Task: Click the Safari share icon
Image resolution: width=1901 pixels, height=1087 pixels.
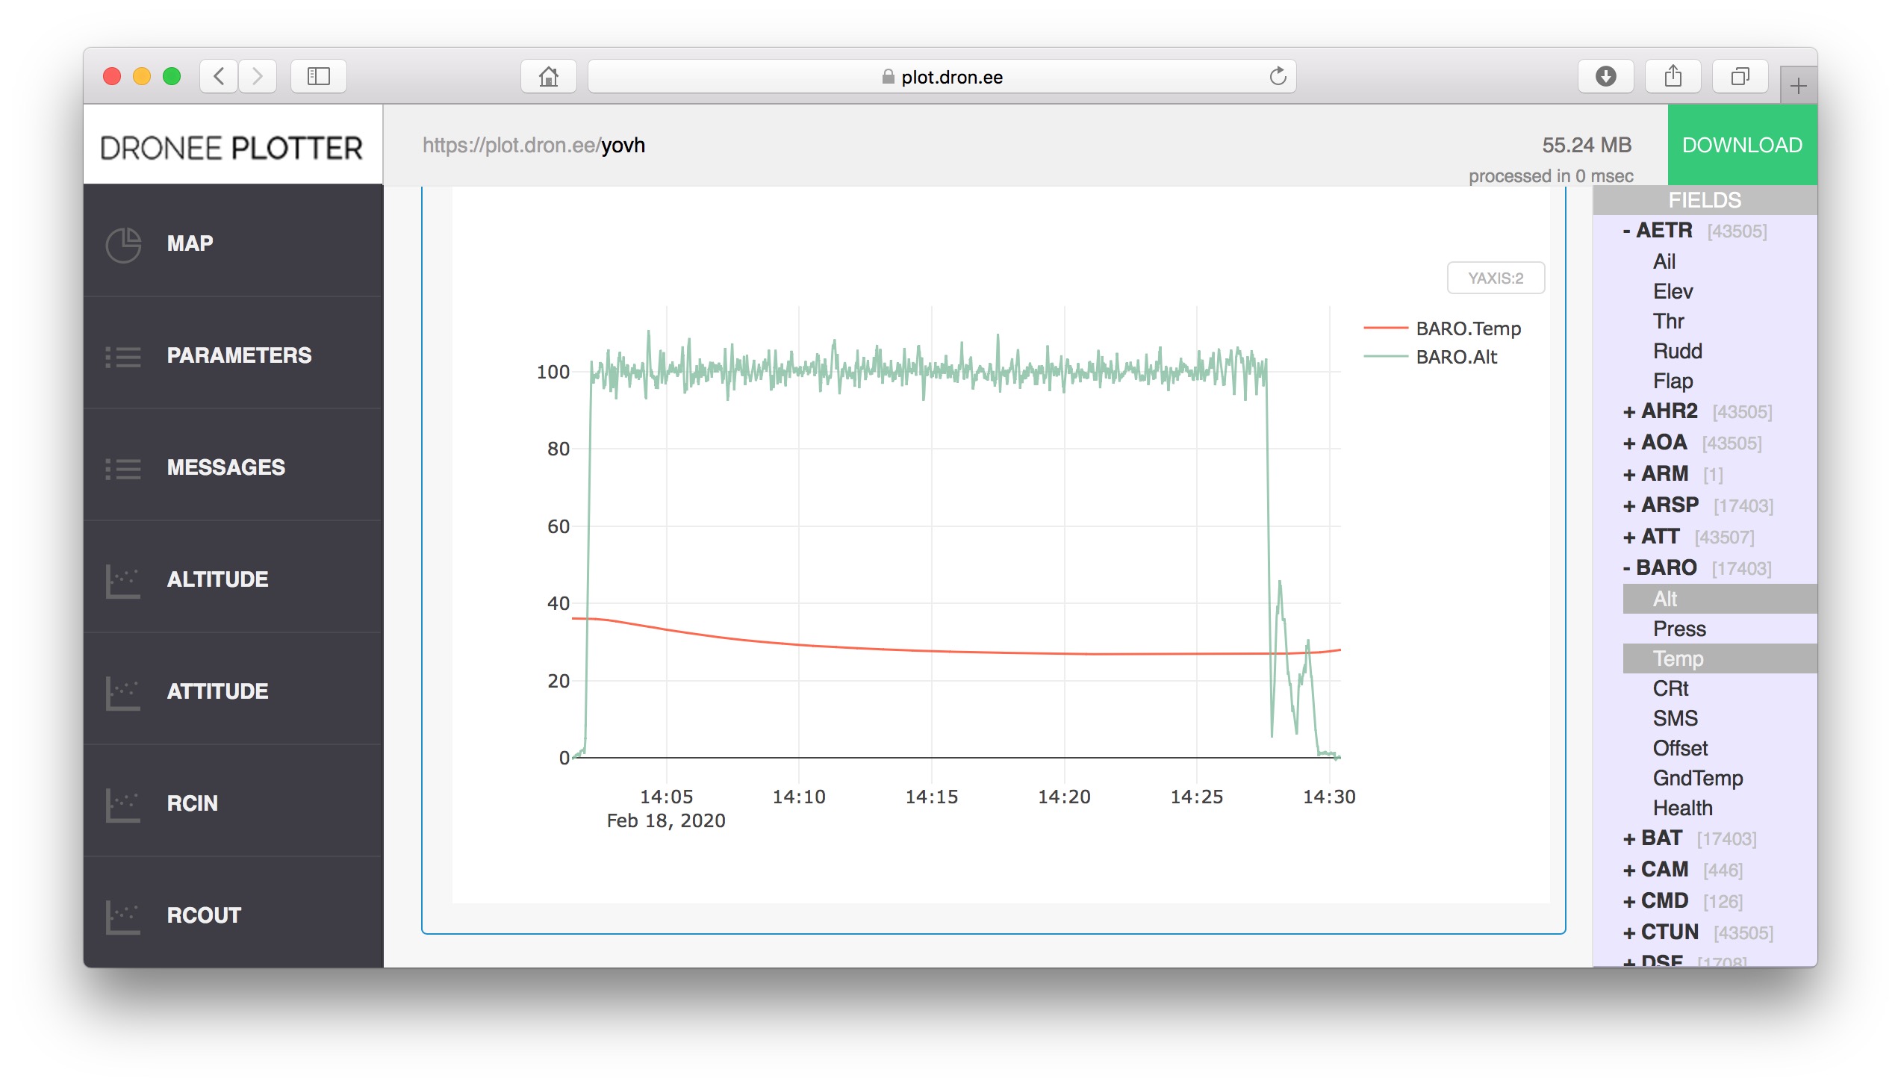Action: (1673, 76)
